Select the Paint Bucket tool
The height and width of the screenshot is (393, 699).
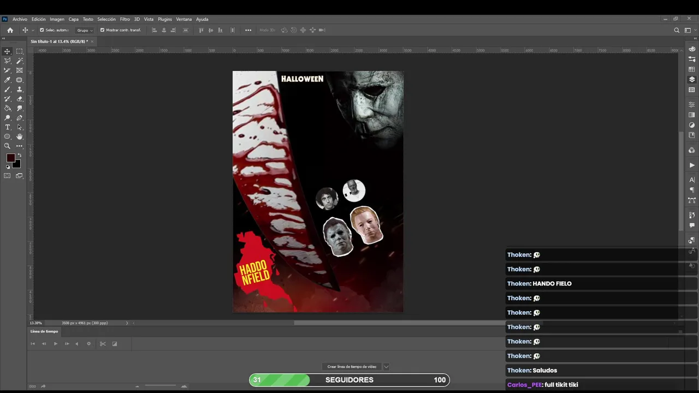coord(8,108)
